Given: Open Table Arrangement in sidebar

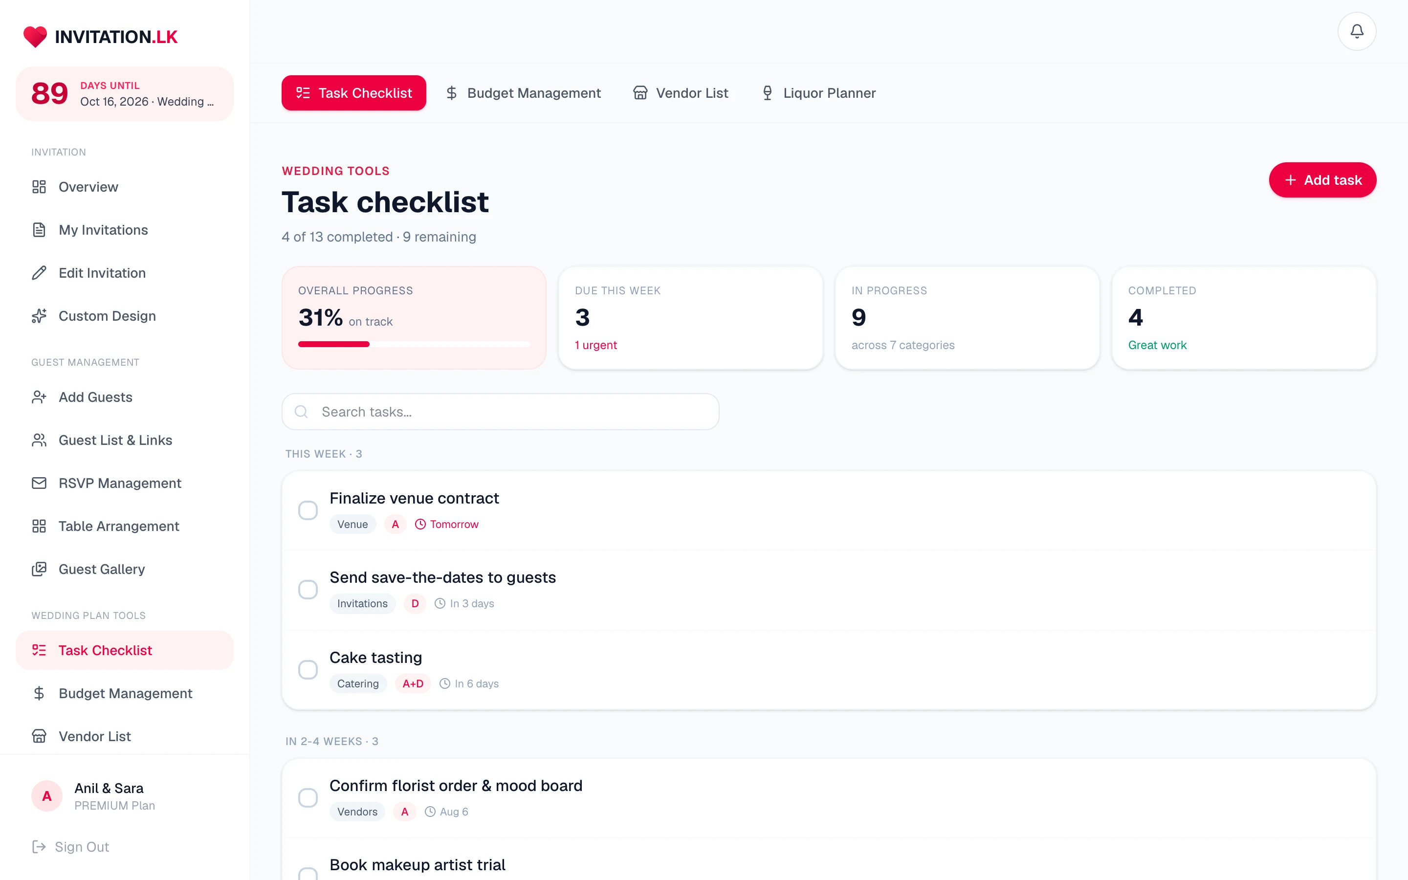Looking at the screenshot, I should tap(125, 526).
